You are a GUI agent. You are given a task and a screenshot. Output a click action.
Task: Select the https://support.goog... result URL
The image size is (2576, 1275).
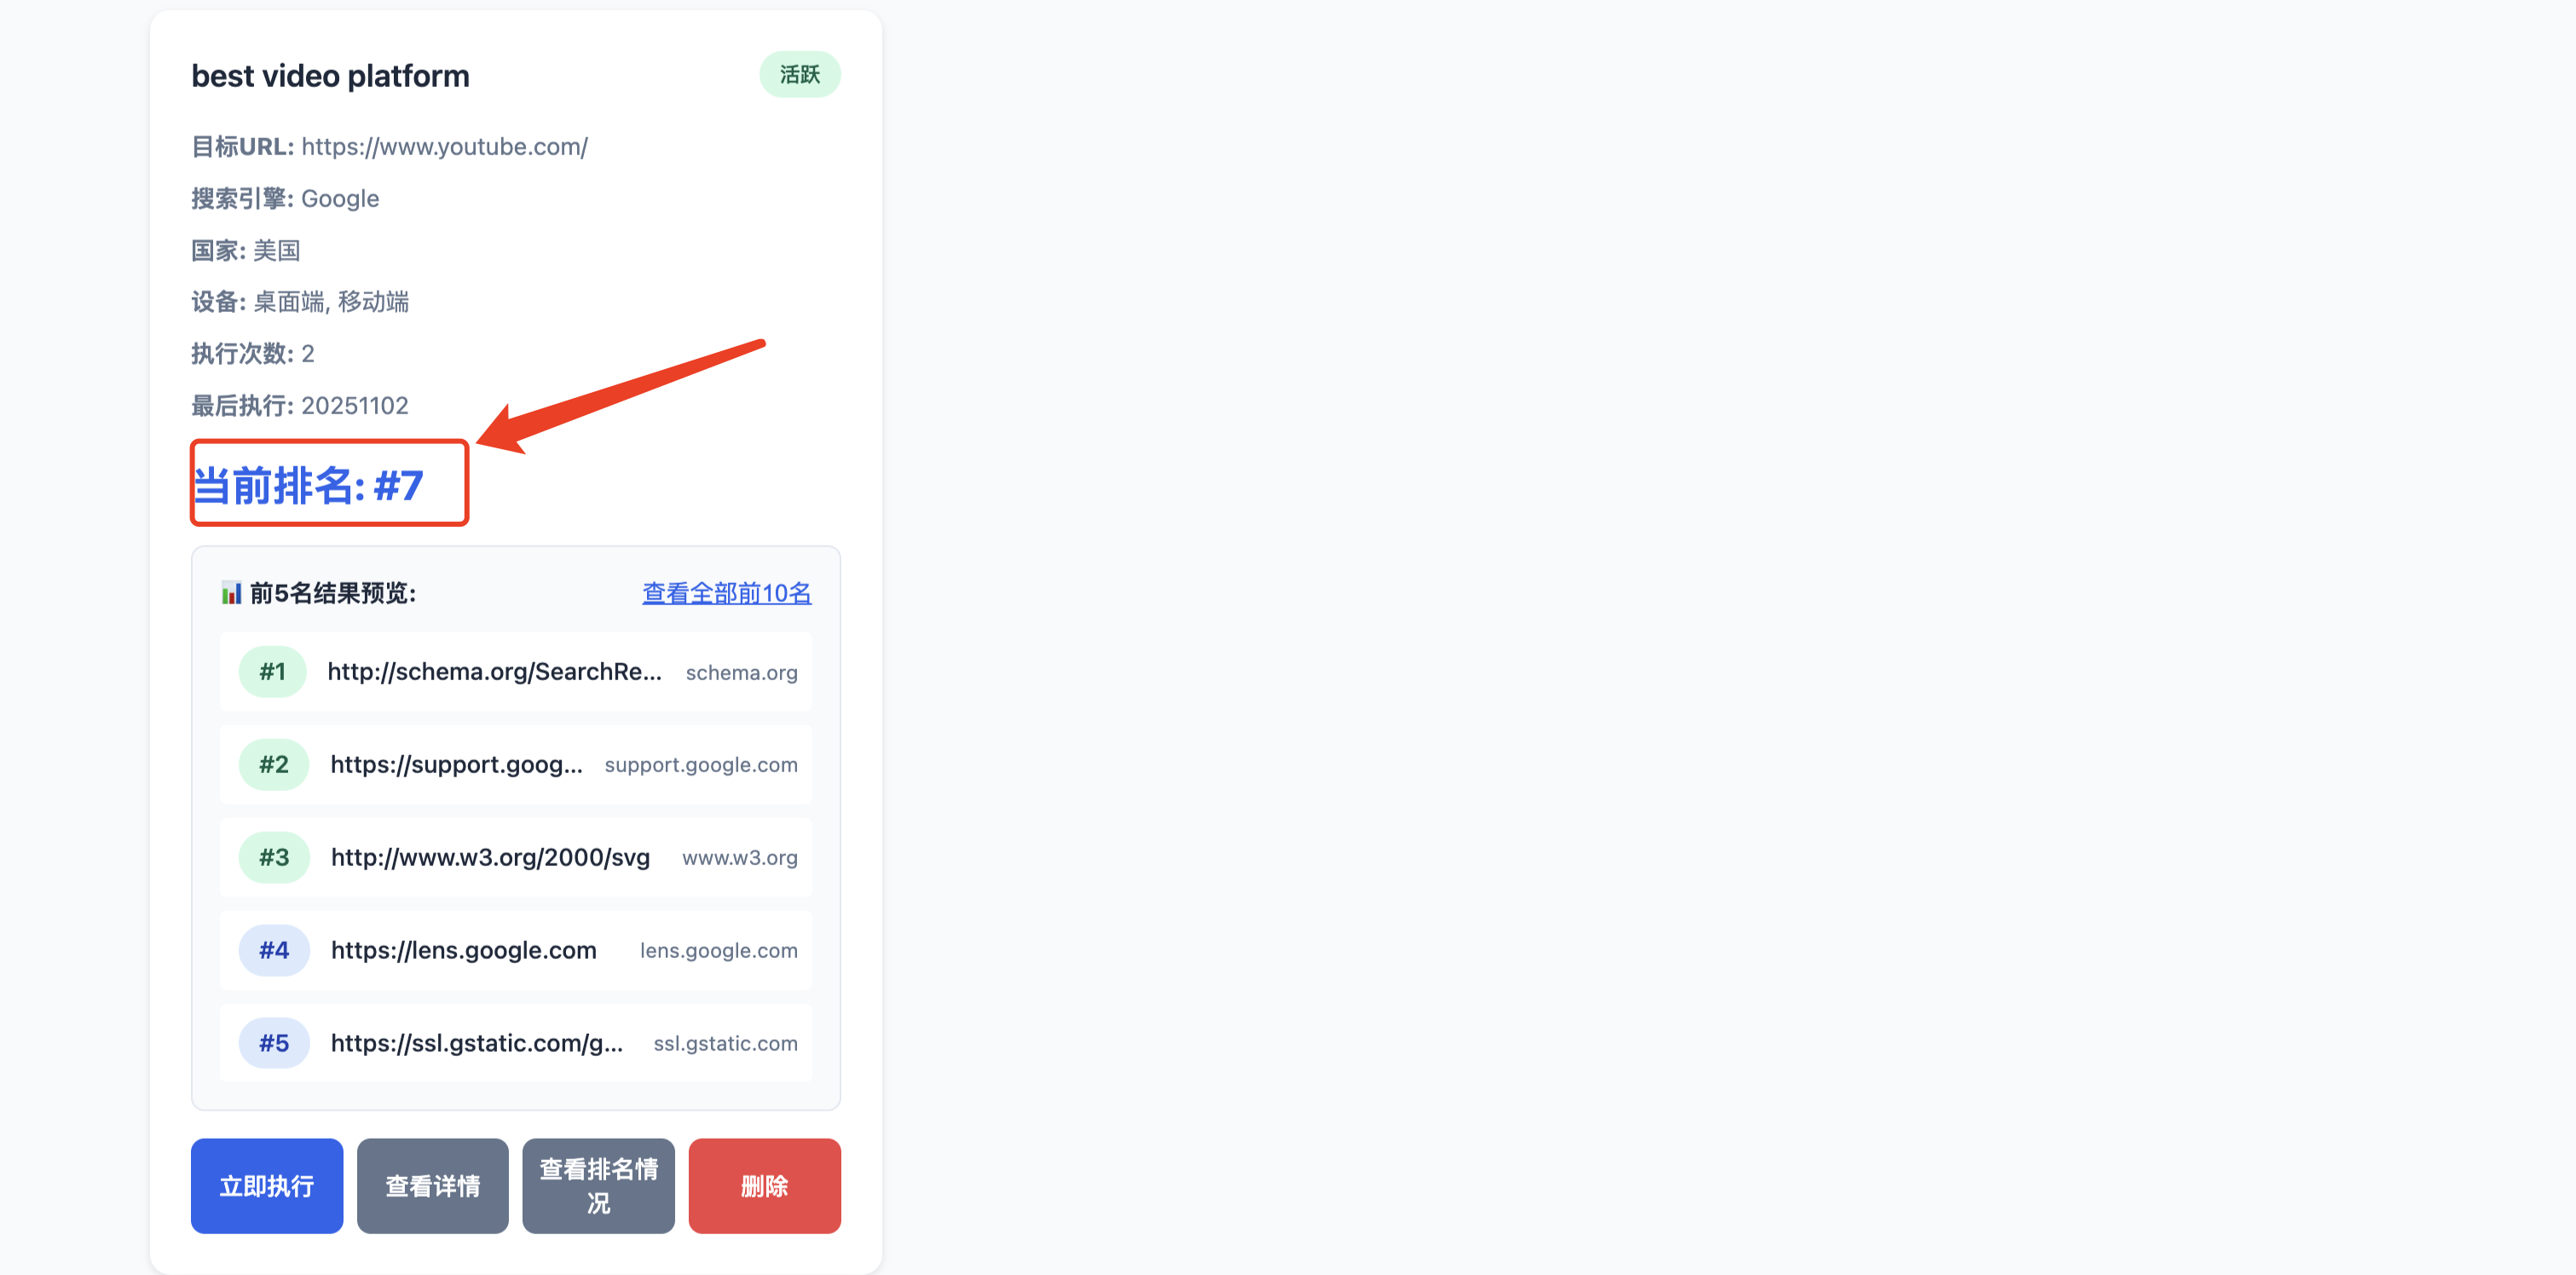(456, 765)
